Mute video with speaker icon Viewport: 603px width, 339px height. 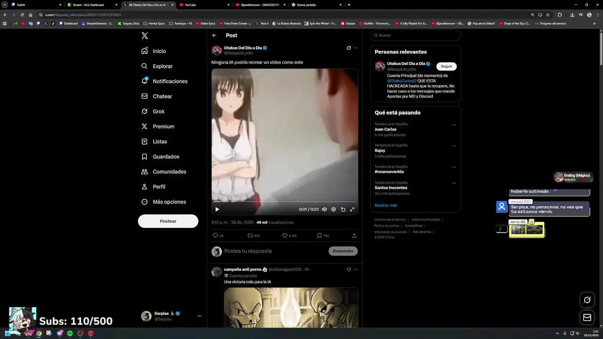pos(324,209)
